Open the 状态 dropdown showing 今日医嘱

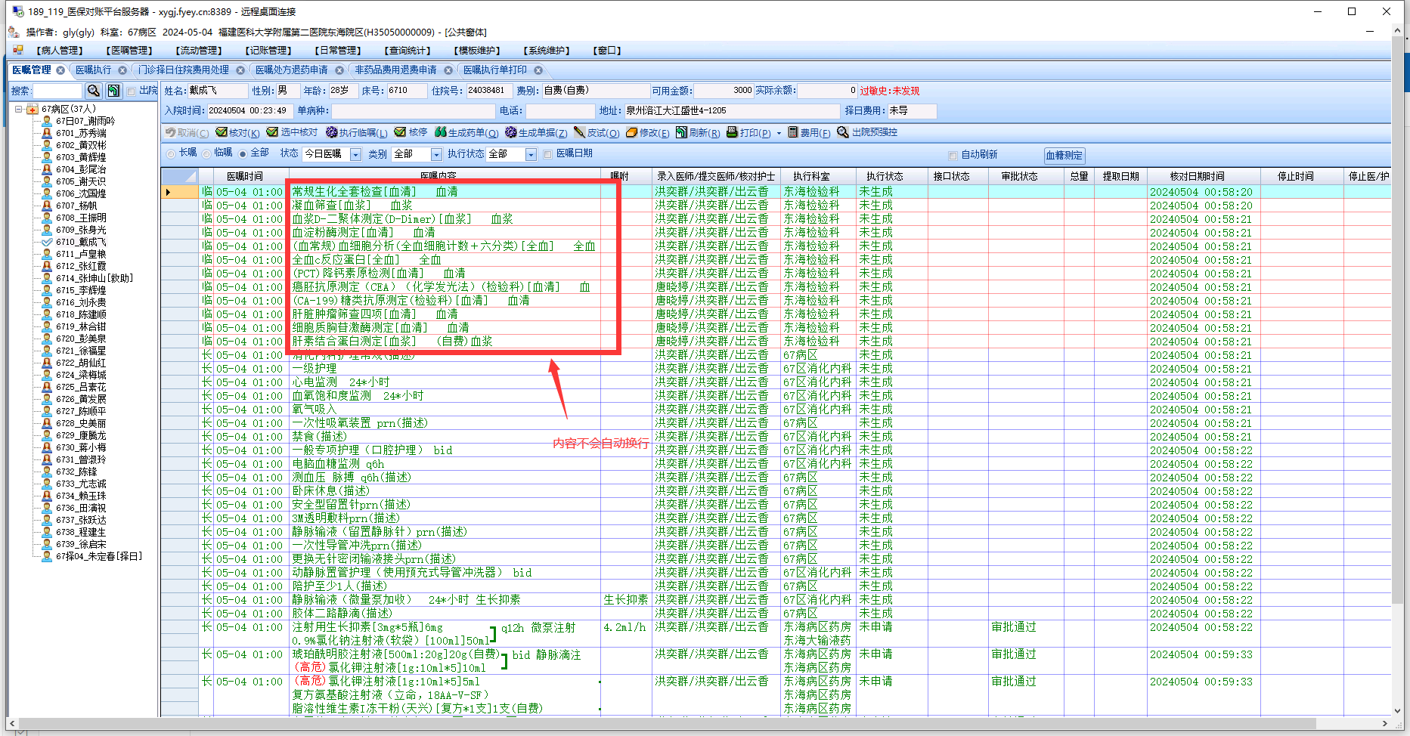pos(355,154)
